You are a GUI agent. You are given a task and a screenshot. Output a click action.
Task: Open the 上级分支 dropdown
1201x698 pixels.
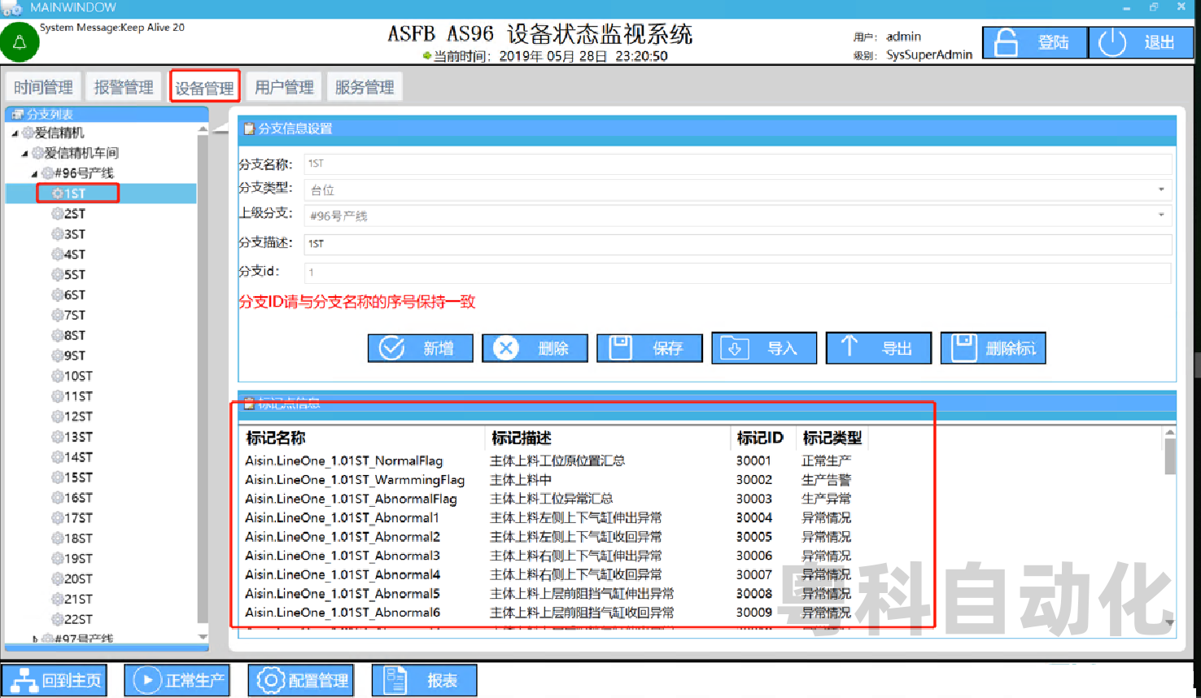tap(1160, 216)
